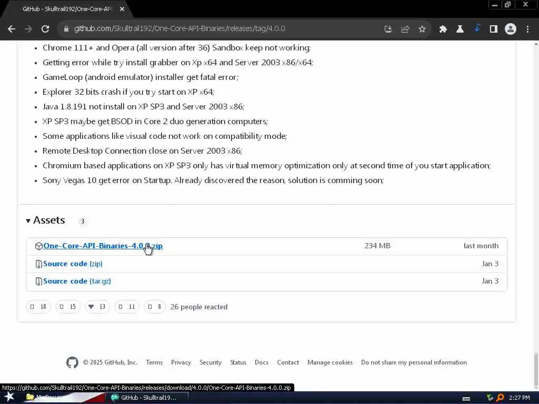
Task: Click 'Jan 3' date of Source code (zip)
Action: coord(490,264)
